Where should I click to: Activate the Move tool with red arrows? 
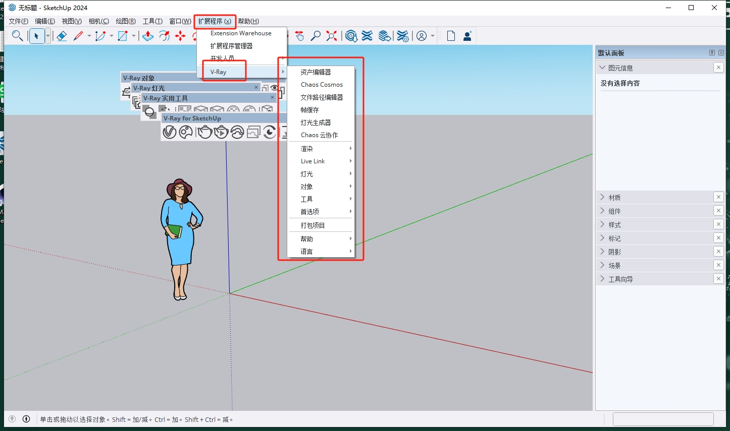click(180, 36)
